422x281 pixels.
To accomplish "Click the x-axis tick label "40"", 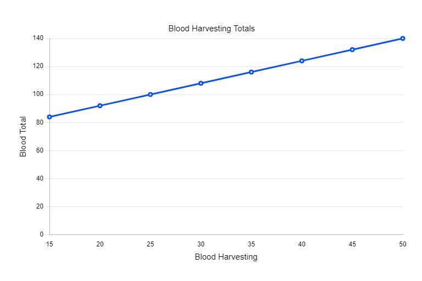I will click(302, 244).
